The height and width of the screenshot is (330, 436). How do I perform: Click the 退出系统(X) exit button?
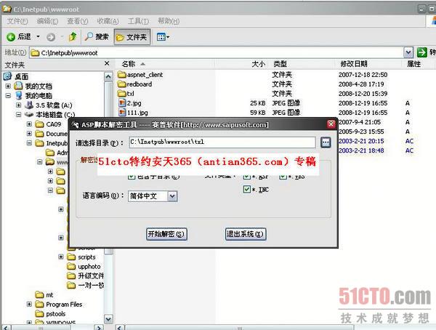point(246,234)
